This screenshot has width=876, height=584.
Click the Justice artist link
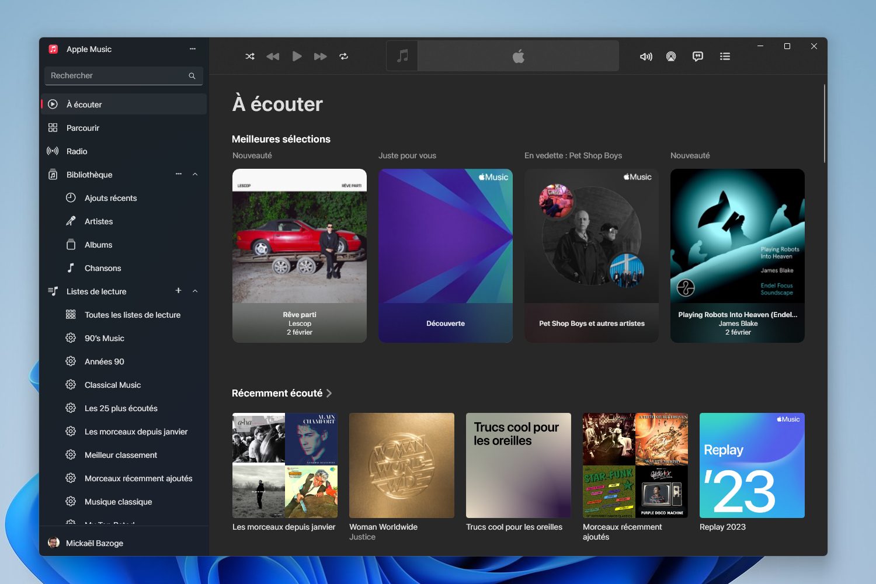click(x=362, y=537)
